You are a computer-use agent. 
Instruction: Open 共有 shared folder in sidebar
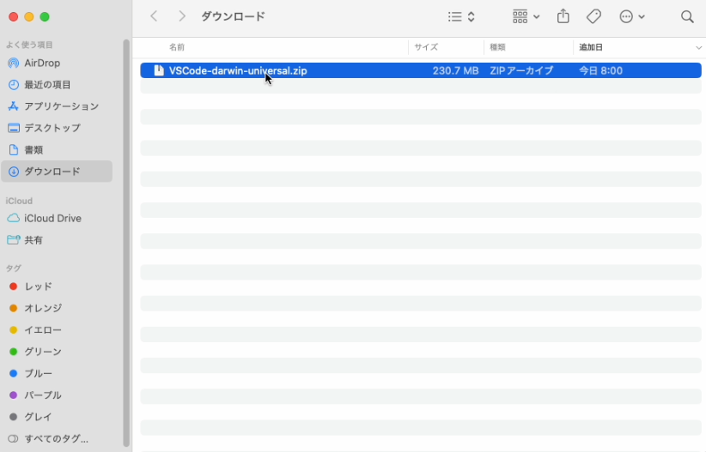pos(57,240)
